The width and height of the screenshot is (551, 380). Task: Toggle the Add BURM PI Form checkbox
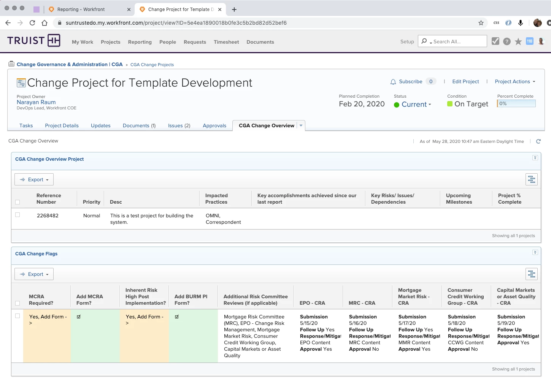coord(177,317)
